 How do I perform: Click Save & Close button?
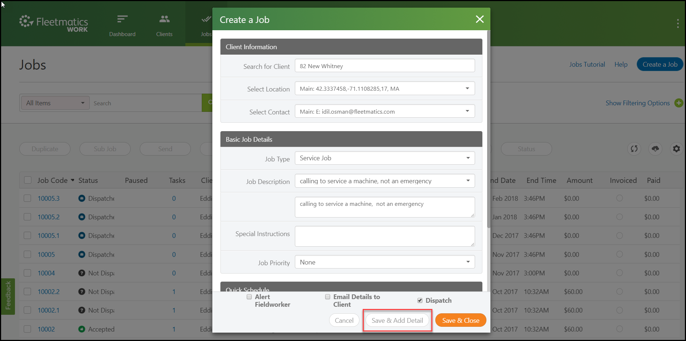tap(461, 320)
